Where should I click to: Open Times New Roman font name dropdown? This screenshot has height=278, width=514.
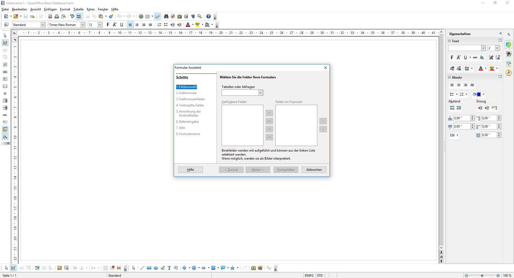click(x=83, y=25)
